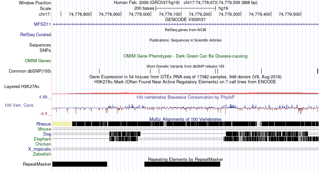The image size is (319, 172).
Task: Click the Elephant species label
Action: [x=42, y=139]
